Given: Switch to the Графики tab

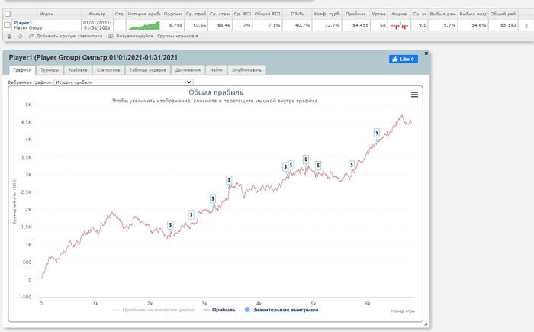Looking at the screenshot, I should [x=22, y=70].
